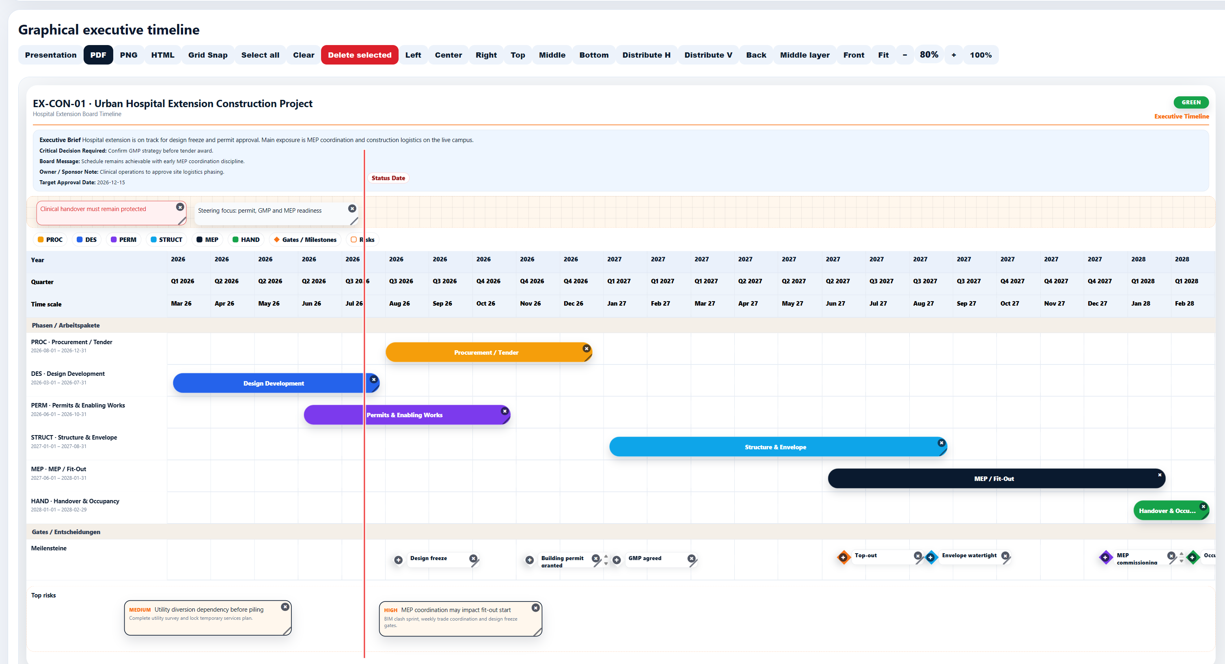Click the Design freeze milestone marker icon

pos(399,561)
